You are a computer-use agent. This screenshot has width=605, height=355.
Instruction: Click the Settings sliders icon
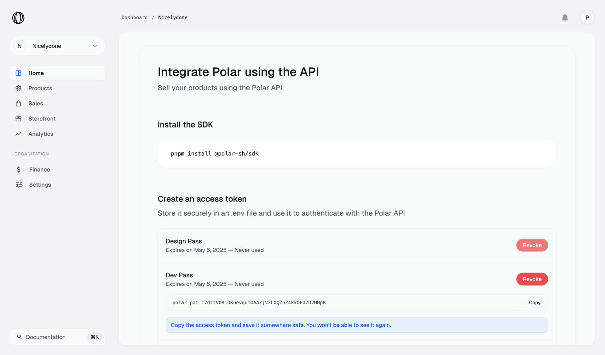19,185
